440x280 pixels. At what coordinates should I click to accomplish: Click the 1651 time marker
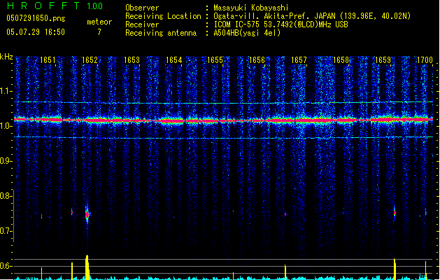click(x=48, y=60)
